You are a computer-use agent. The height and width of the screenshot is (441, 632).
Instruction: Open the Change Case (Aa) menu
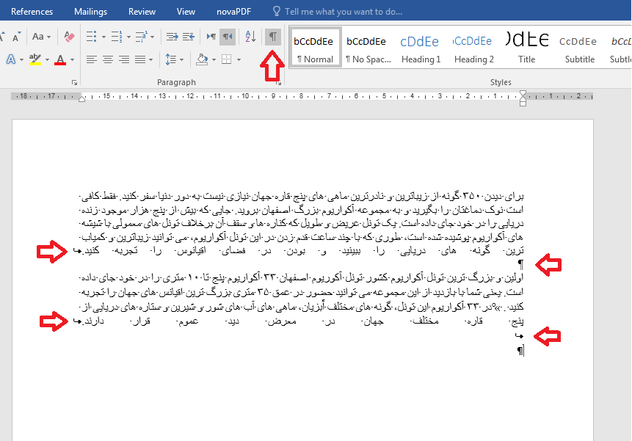click(x=41, y=37)
